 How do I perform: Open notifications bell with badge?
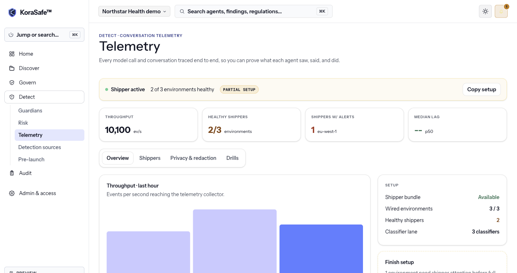501,11
